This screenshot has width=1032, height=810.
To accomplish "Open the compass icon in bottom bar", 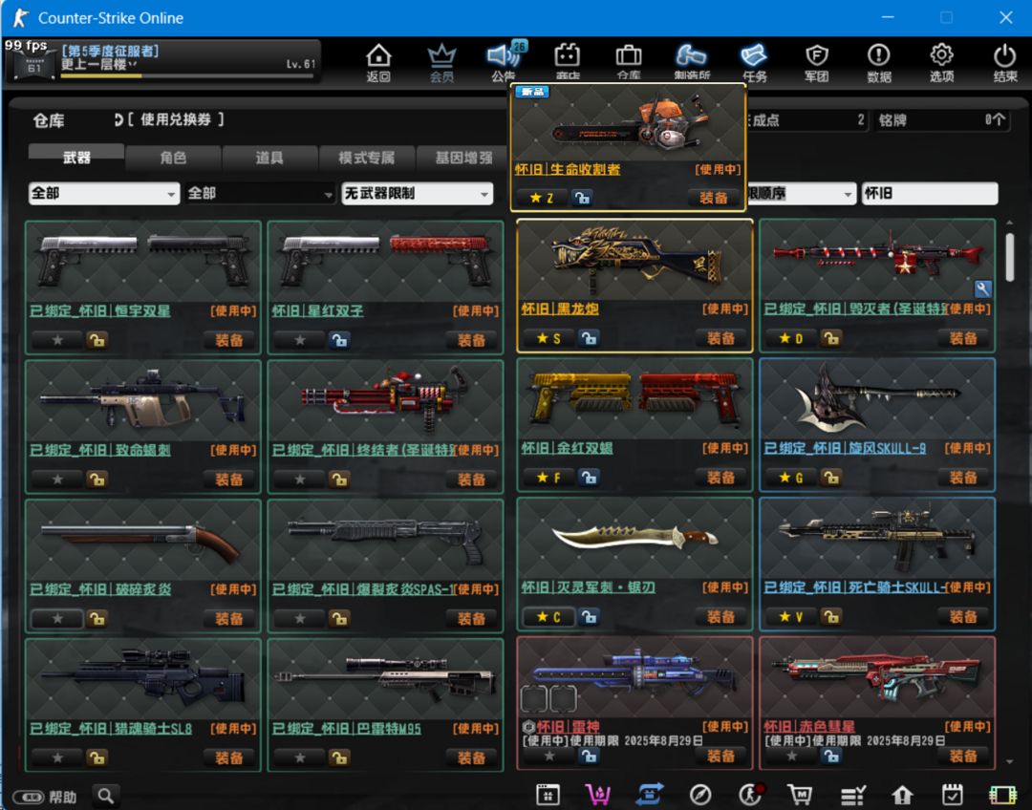I will coord(699,795).
